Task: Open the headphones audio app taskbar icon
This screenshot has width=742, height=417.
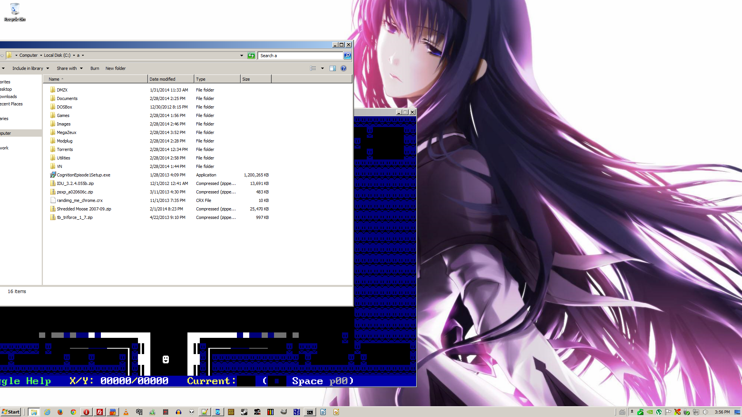Action: (x=178, y=412)
